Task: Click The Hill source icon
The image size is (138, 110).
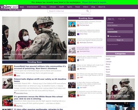Action: [x=78, y=60]
